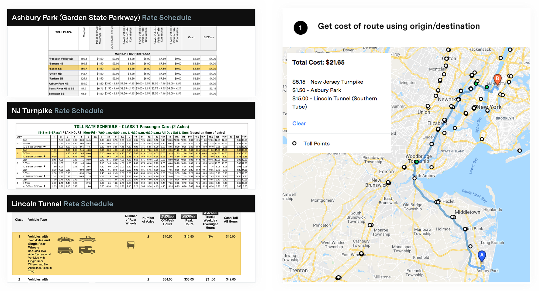
Task: Click the Clear link
Action: tap(299, 124)
